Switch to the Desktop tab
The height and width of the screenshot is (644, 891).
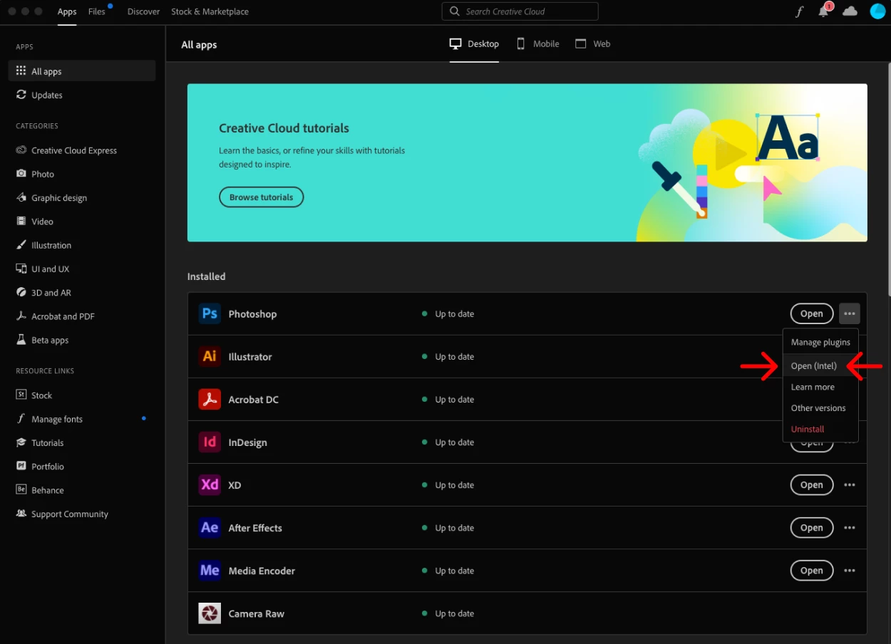[x=474, y=43]
